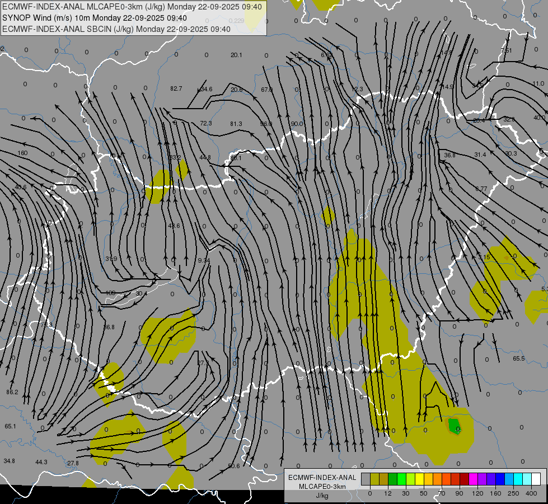
Task: Click the 72.3 map value
Action: pos(206,123)
